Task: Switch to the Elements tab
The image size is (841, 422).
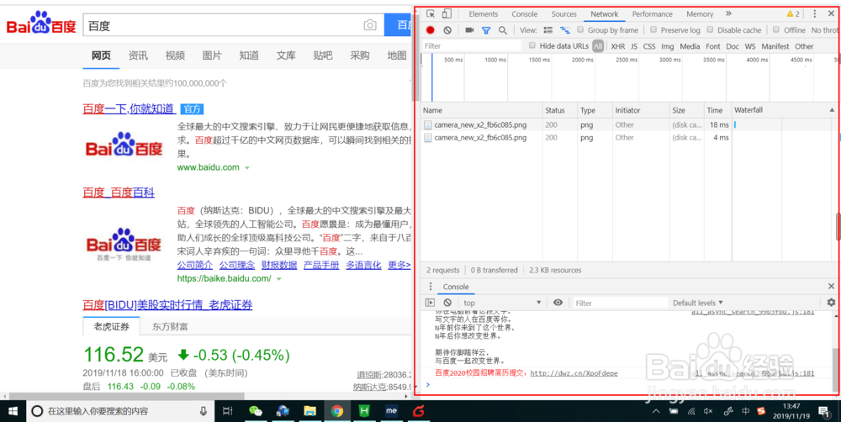Action: click(x=484, y=14)
